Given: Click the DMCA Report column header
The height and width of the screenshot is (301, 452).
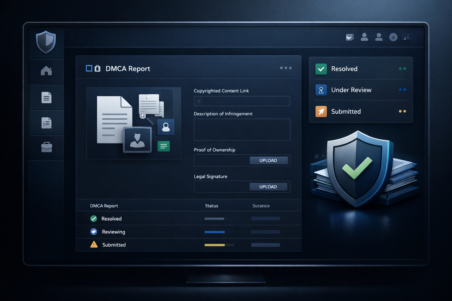Looking at the screenshot, I should [x=104, y=206].
